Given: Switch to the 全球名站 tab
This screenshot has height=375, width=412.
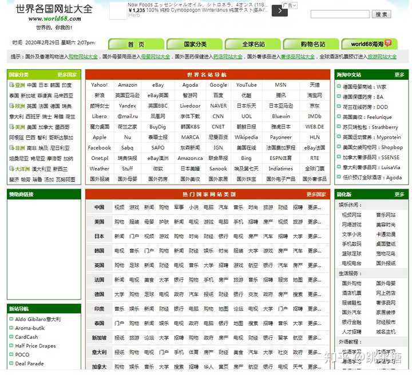Looking at the screenshot, I should click(x=253, y=44).
